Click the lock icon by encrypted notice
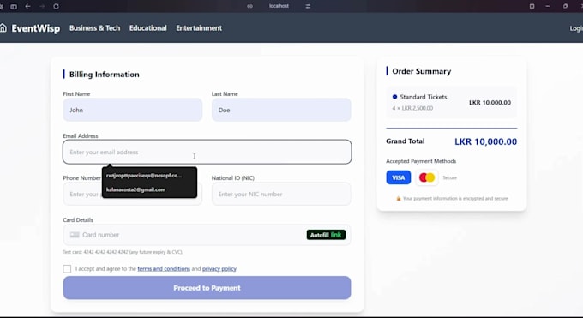The height and width of the screenshot is (318, 583). click(x=398, y=199)
